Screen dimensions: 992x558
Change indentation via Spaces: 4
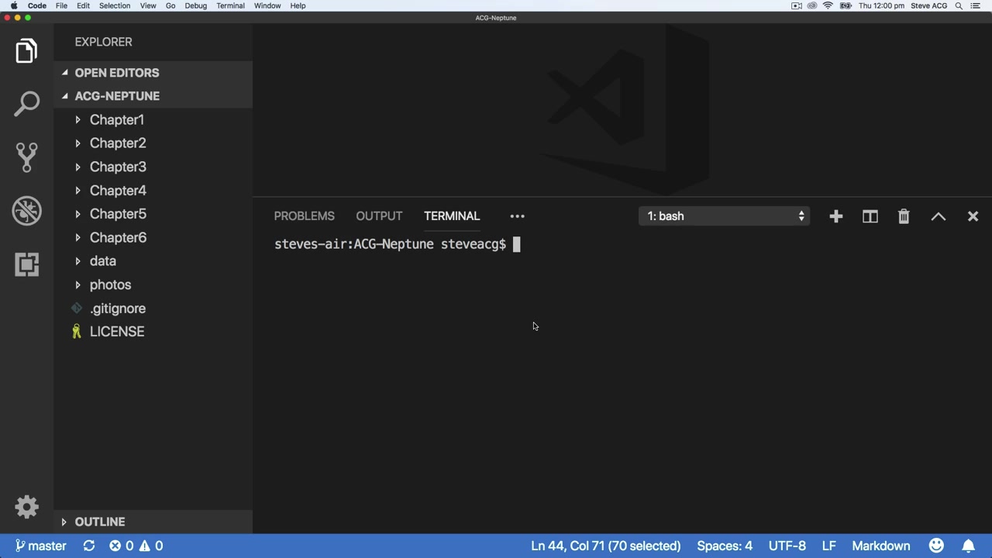point(725,546)
